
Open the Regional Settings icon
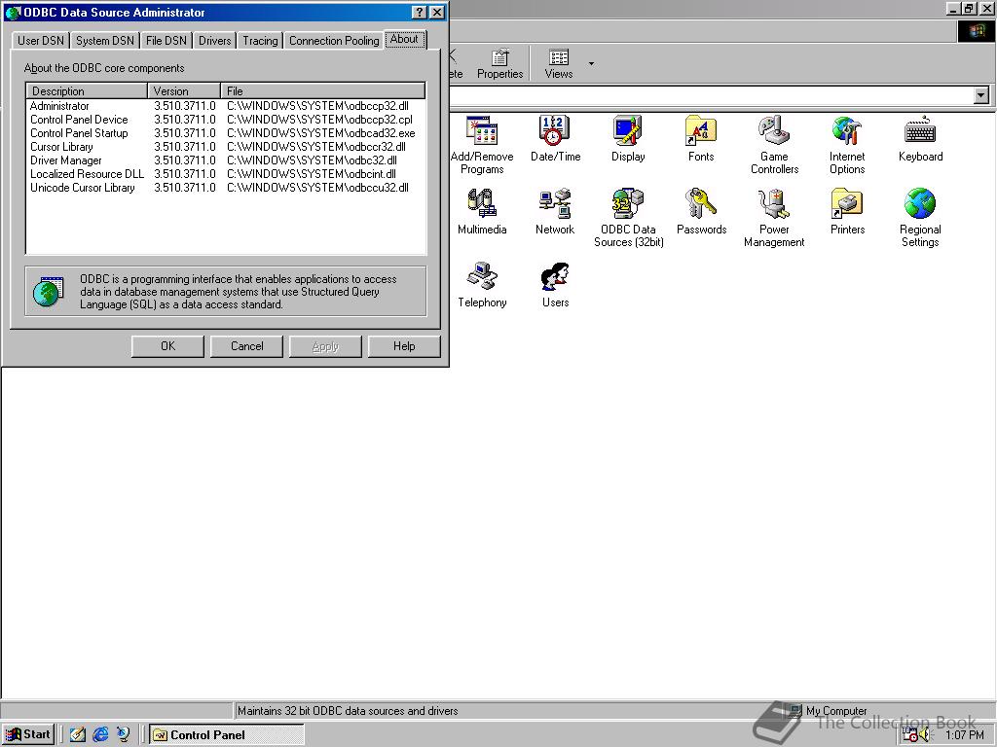[920, 217]
